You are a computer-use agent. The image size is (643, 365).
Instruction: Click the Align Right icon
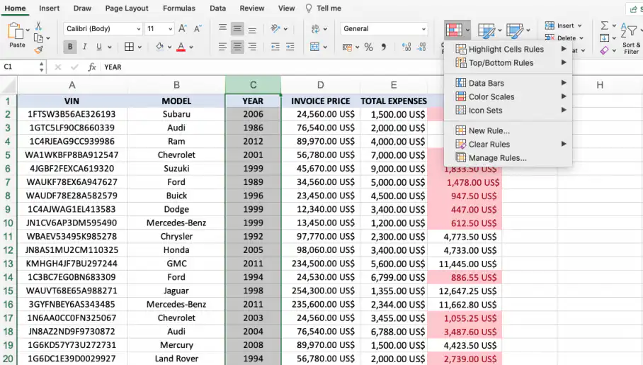coord(252,47)
